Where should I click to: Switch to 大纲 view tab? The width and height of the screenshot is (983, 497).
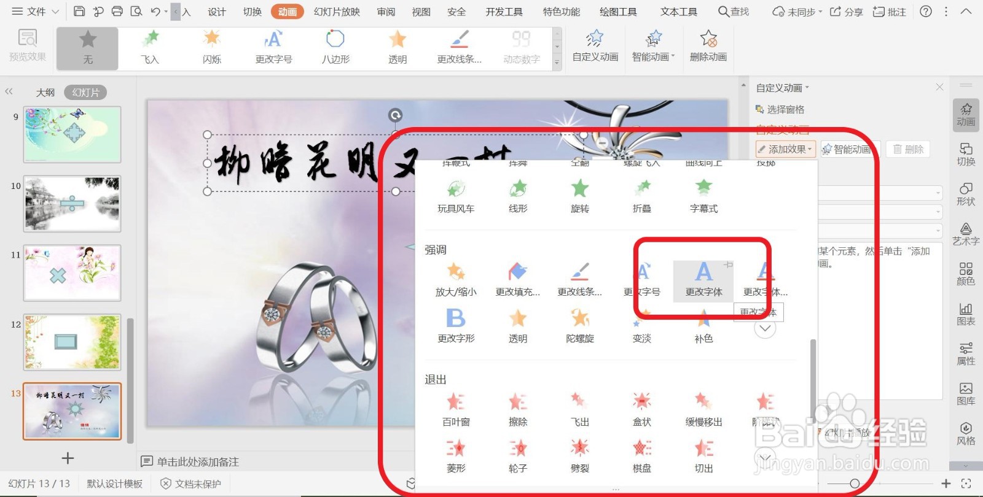45,92
